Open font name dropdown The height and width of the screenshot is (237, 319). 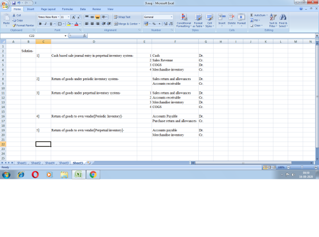[x=58, y=17]
